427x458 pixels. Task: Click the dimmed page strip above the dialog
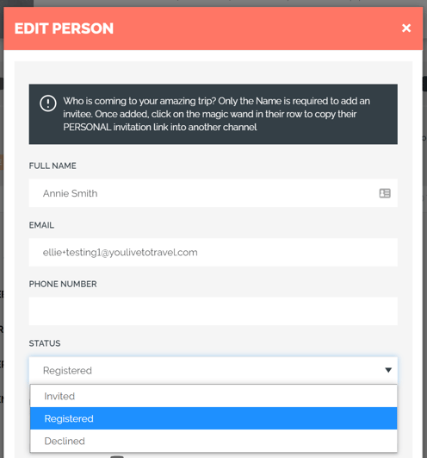(213, 3)
